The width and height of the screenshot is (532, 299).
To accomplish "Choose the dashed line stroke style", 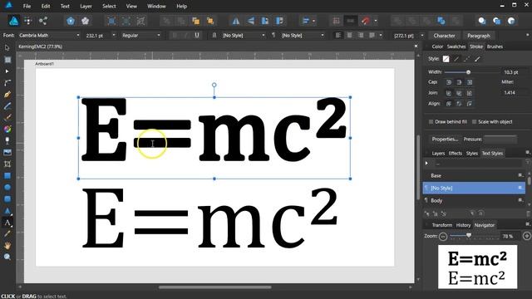I will [467, 59].
